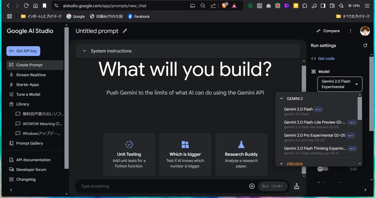Open the WOWOW Meaning library item
The image size is (375, 198).
[x=39, y=124]
